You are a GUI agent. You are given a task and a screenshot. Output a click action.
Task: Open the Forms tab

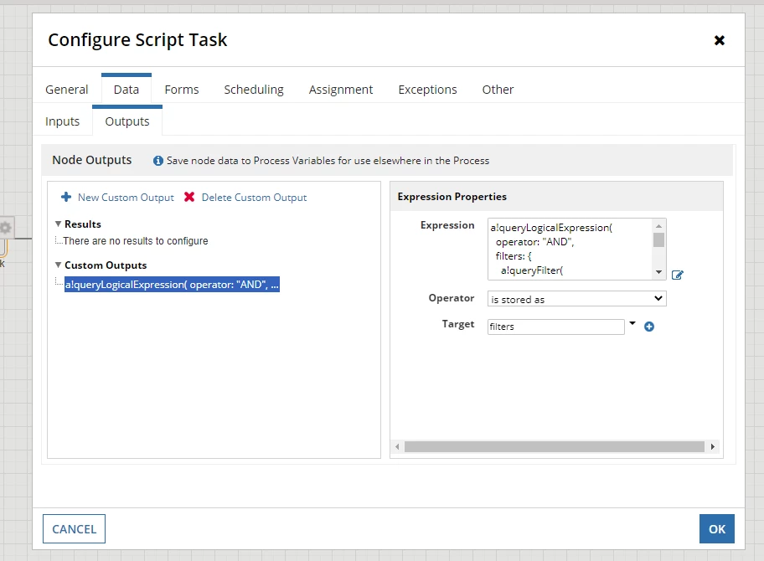[182, 90]
